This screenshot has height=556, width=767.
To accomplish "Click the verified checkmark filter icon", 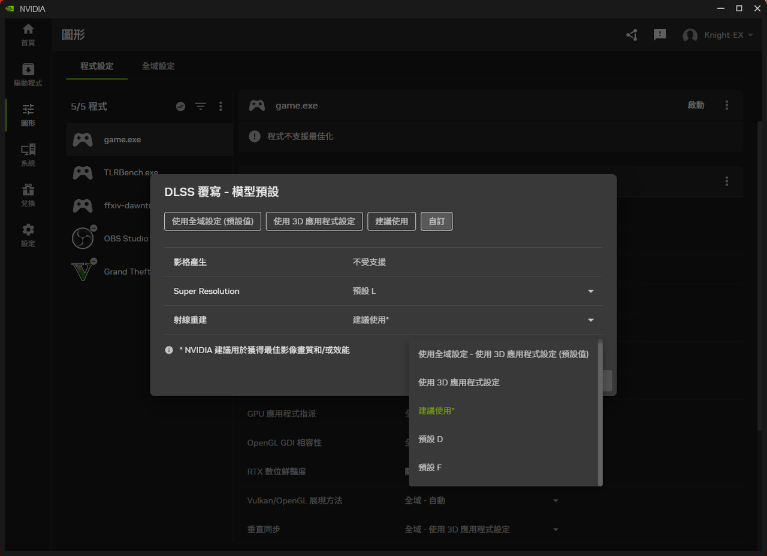I will [180, 107].
